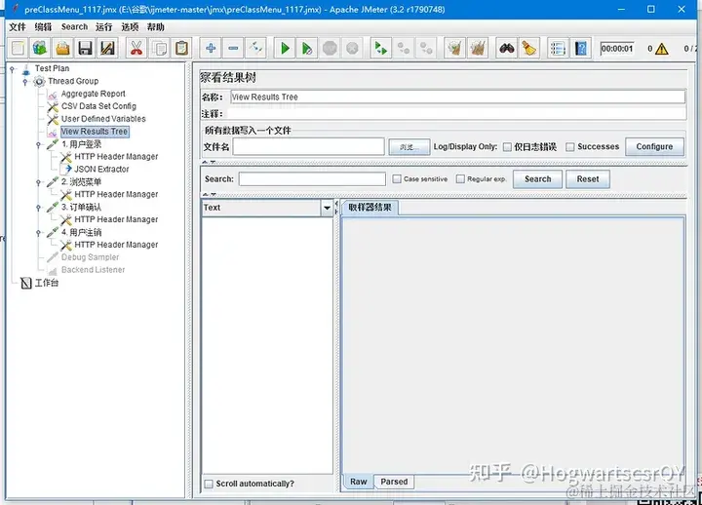Collapse the 2. 浏览菜单 sampler node
Viewport: 702px width, 505px height.
[38, 182]
